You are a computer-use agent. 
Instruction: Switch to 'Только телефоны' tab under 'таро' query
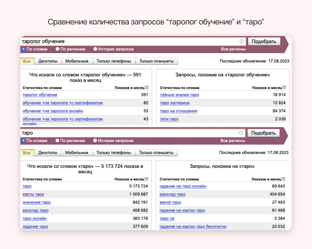pyautogui.click(x=113, y=153)
